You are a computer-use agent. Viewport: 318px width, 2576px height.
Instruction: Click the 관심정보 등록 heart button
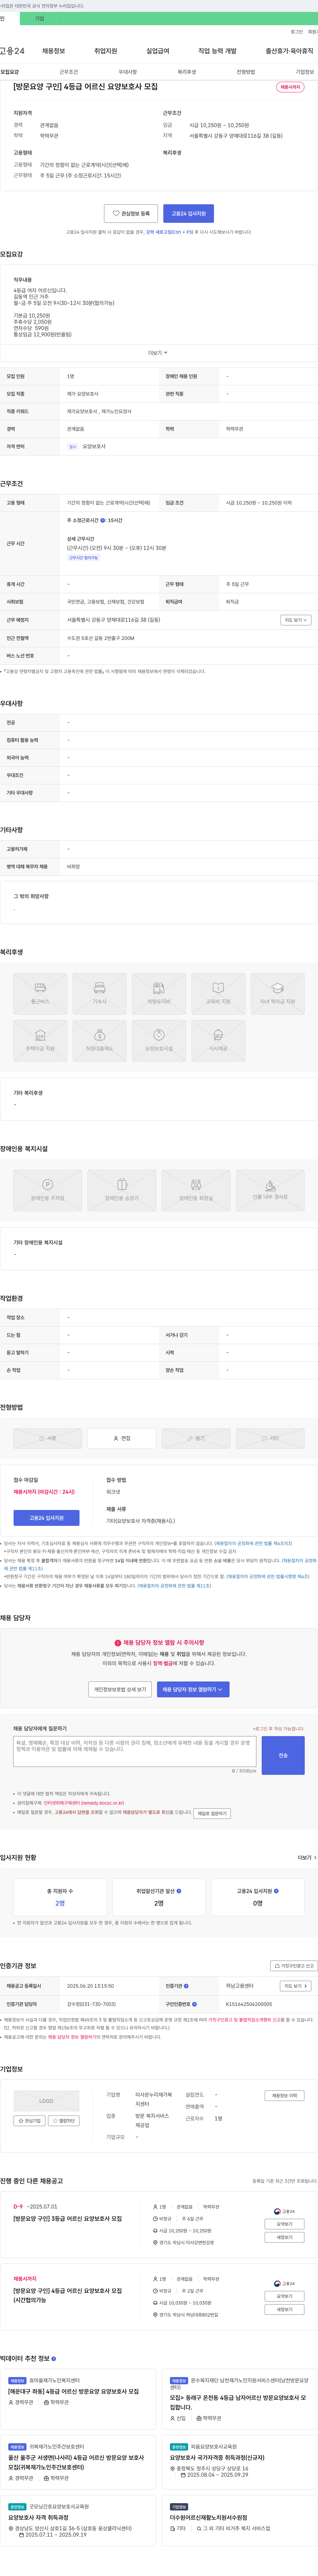[131, 213]
